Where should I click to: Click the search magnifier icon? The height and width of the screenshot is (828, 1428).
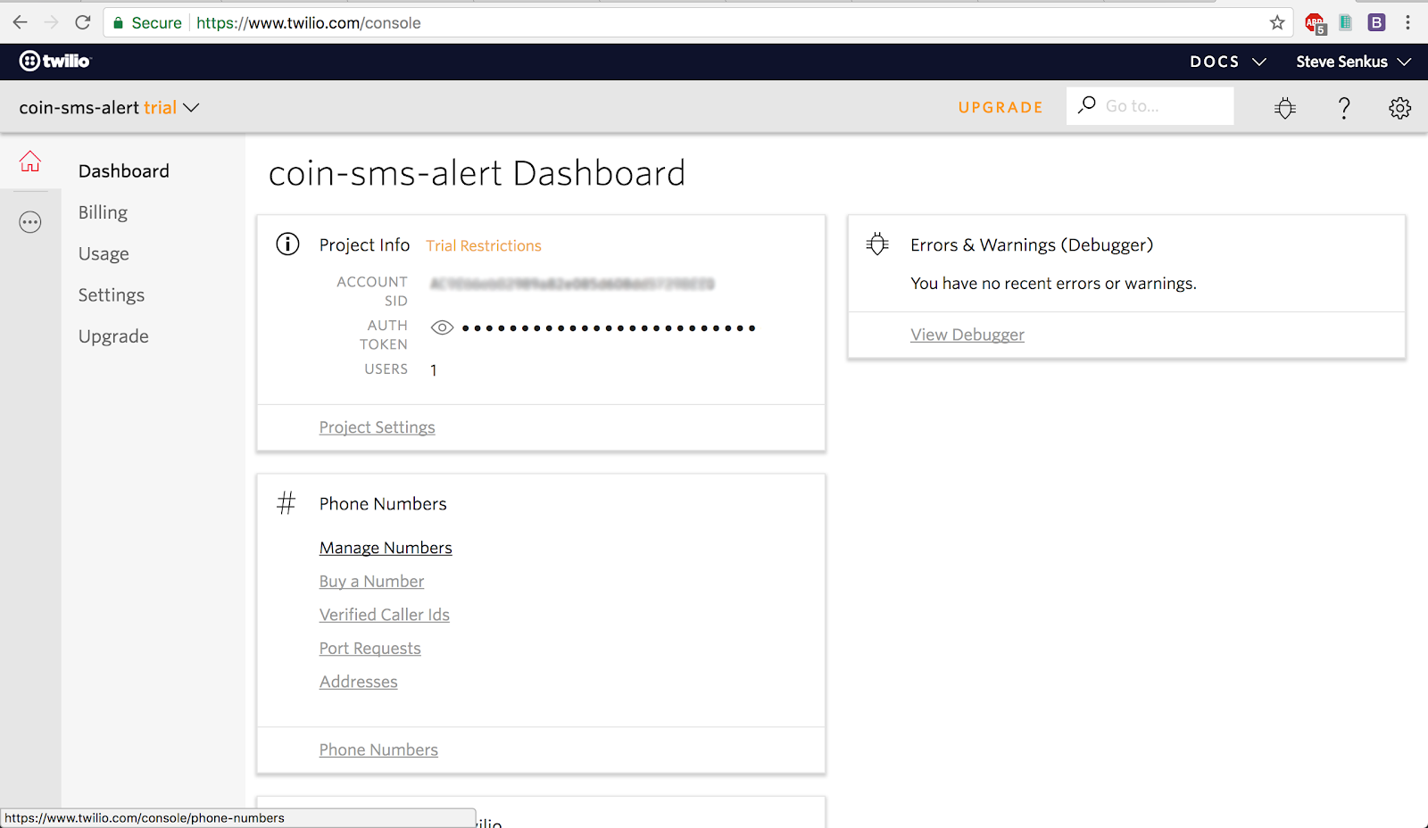click(1087, 105)
